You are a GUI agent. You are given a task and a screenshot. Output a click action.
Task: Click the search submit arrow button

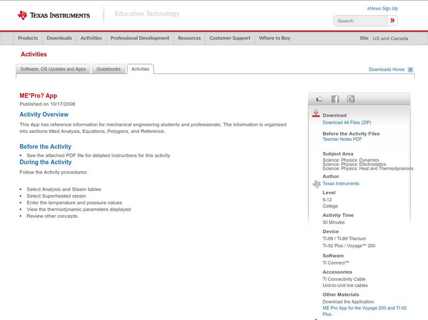pos(392,21)
